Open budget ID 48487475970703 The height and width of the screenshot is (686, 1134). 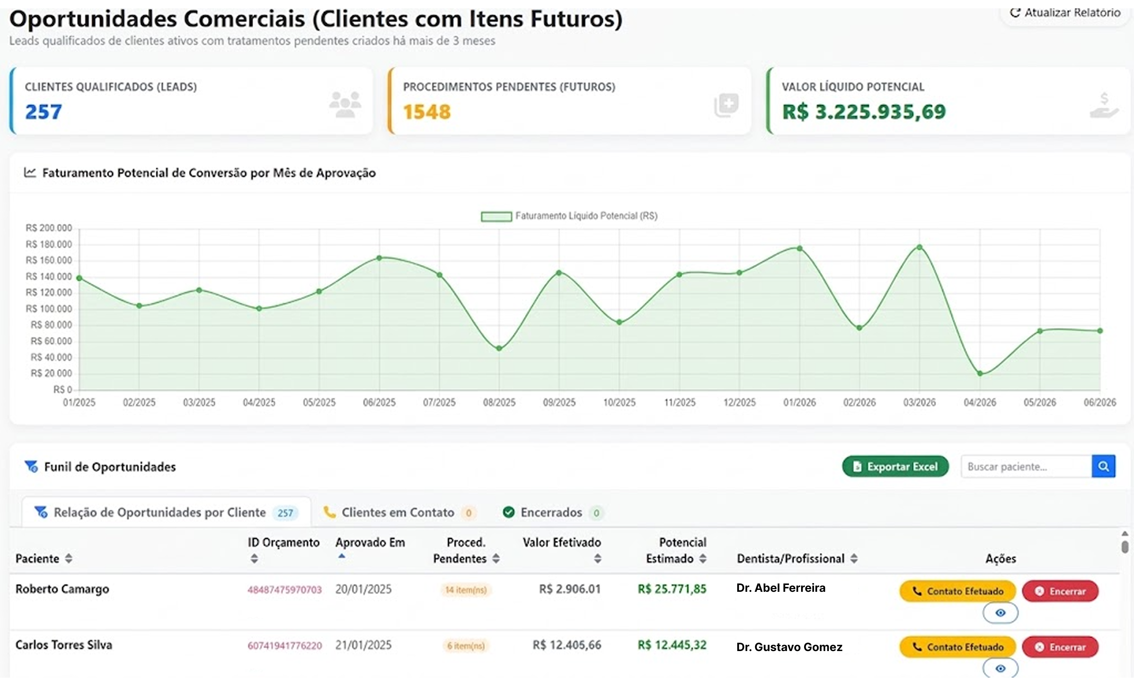pyautogui.click(x=284, y=590)
